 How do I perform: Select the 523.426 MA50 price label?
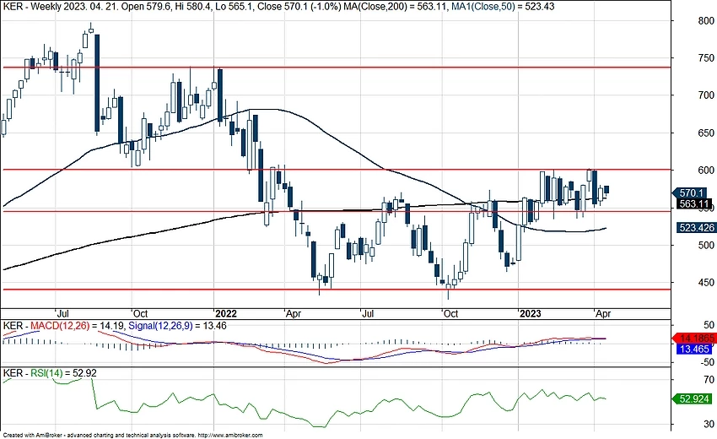coord(695,228)
